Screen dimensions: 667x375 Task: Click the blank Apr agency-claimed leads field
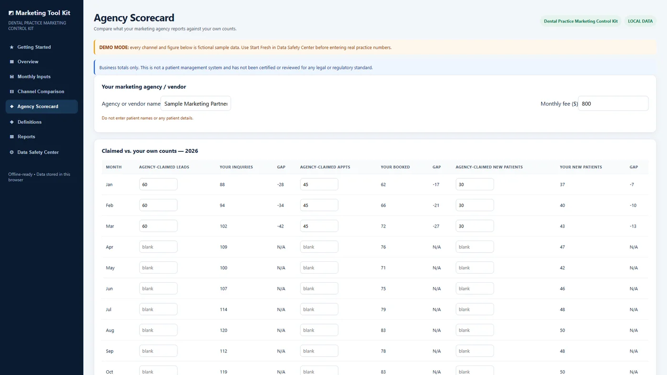click(158, 247)
